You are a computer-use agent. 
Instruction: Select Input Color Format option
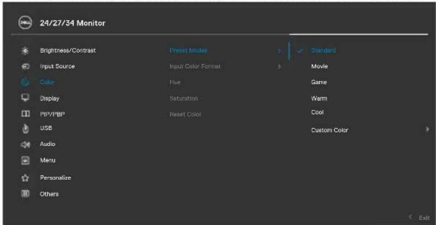(195, 66)
